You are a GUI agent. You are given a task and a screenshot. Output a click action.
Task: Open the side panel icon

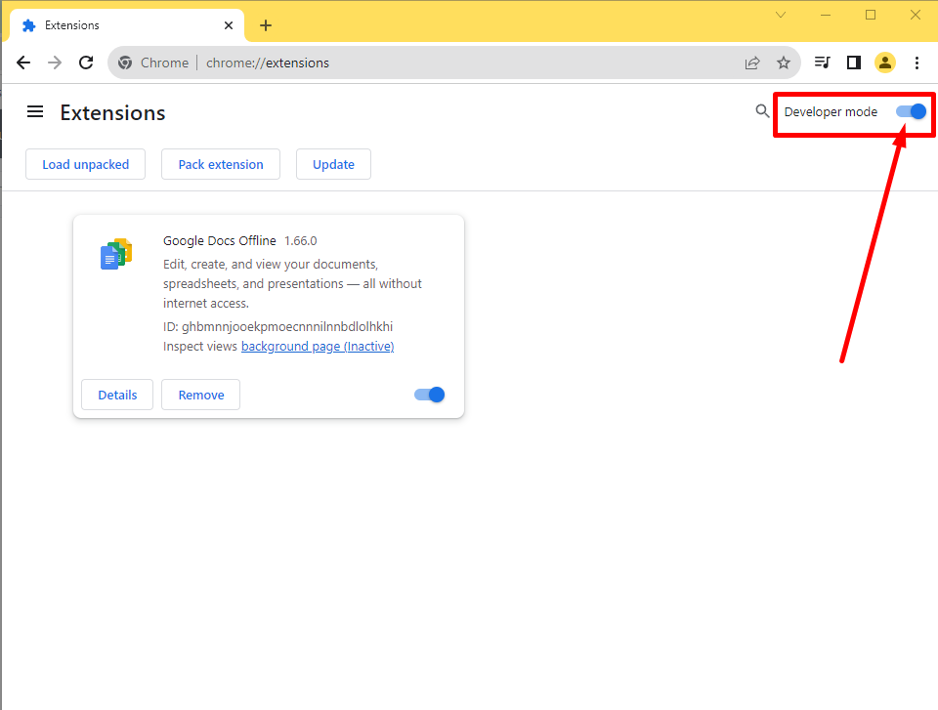(x=853, y=63)
